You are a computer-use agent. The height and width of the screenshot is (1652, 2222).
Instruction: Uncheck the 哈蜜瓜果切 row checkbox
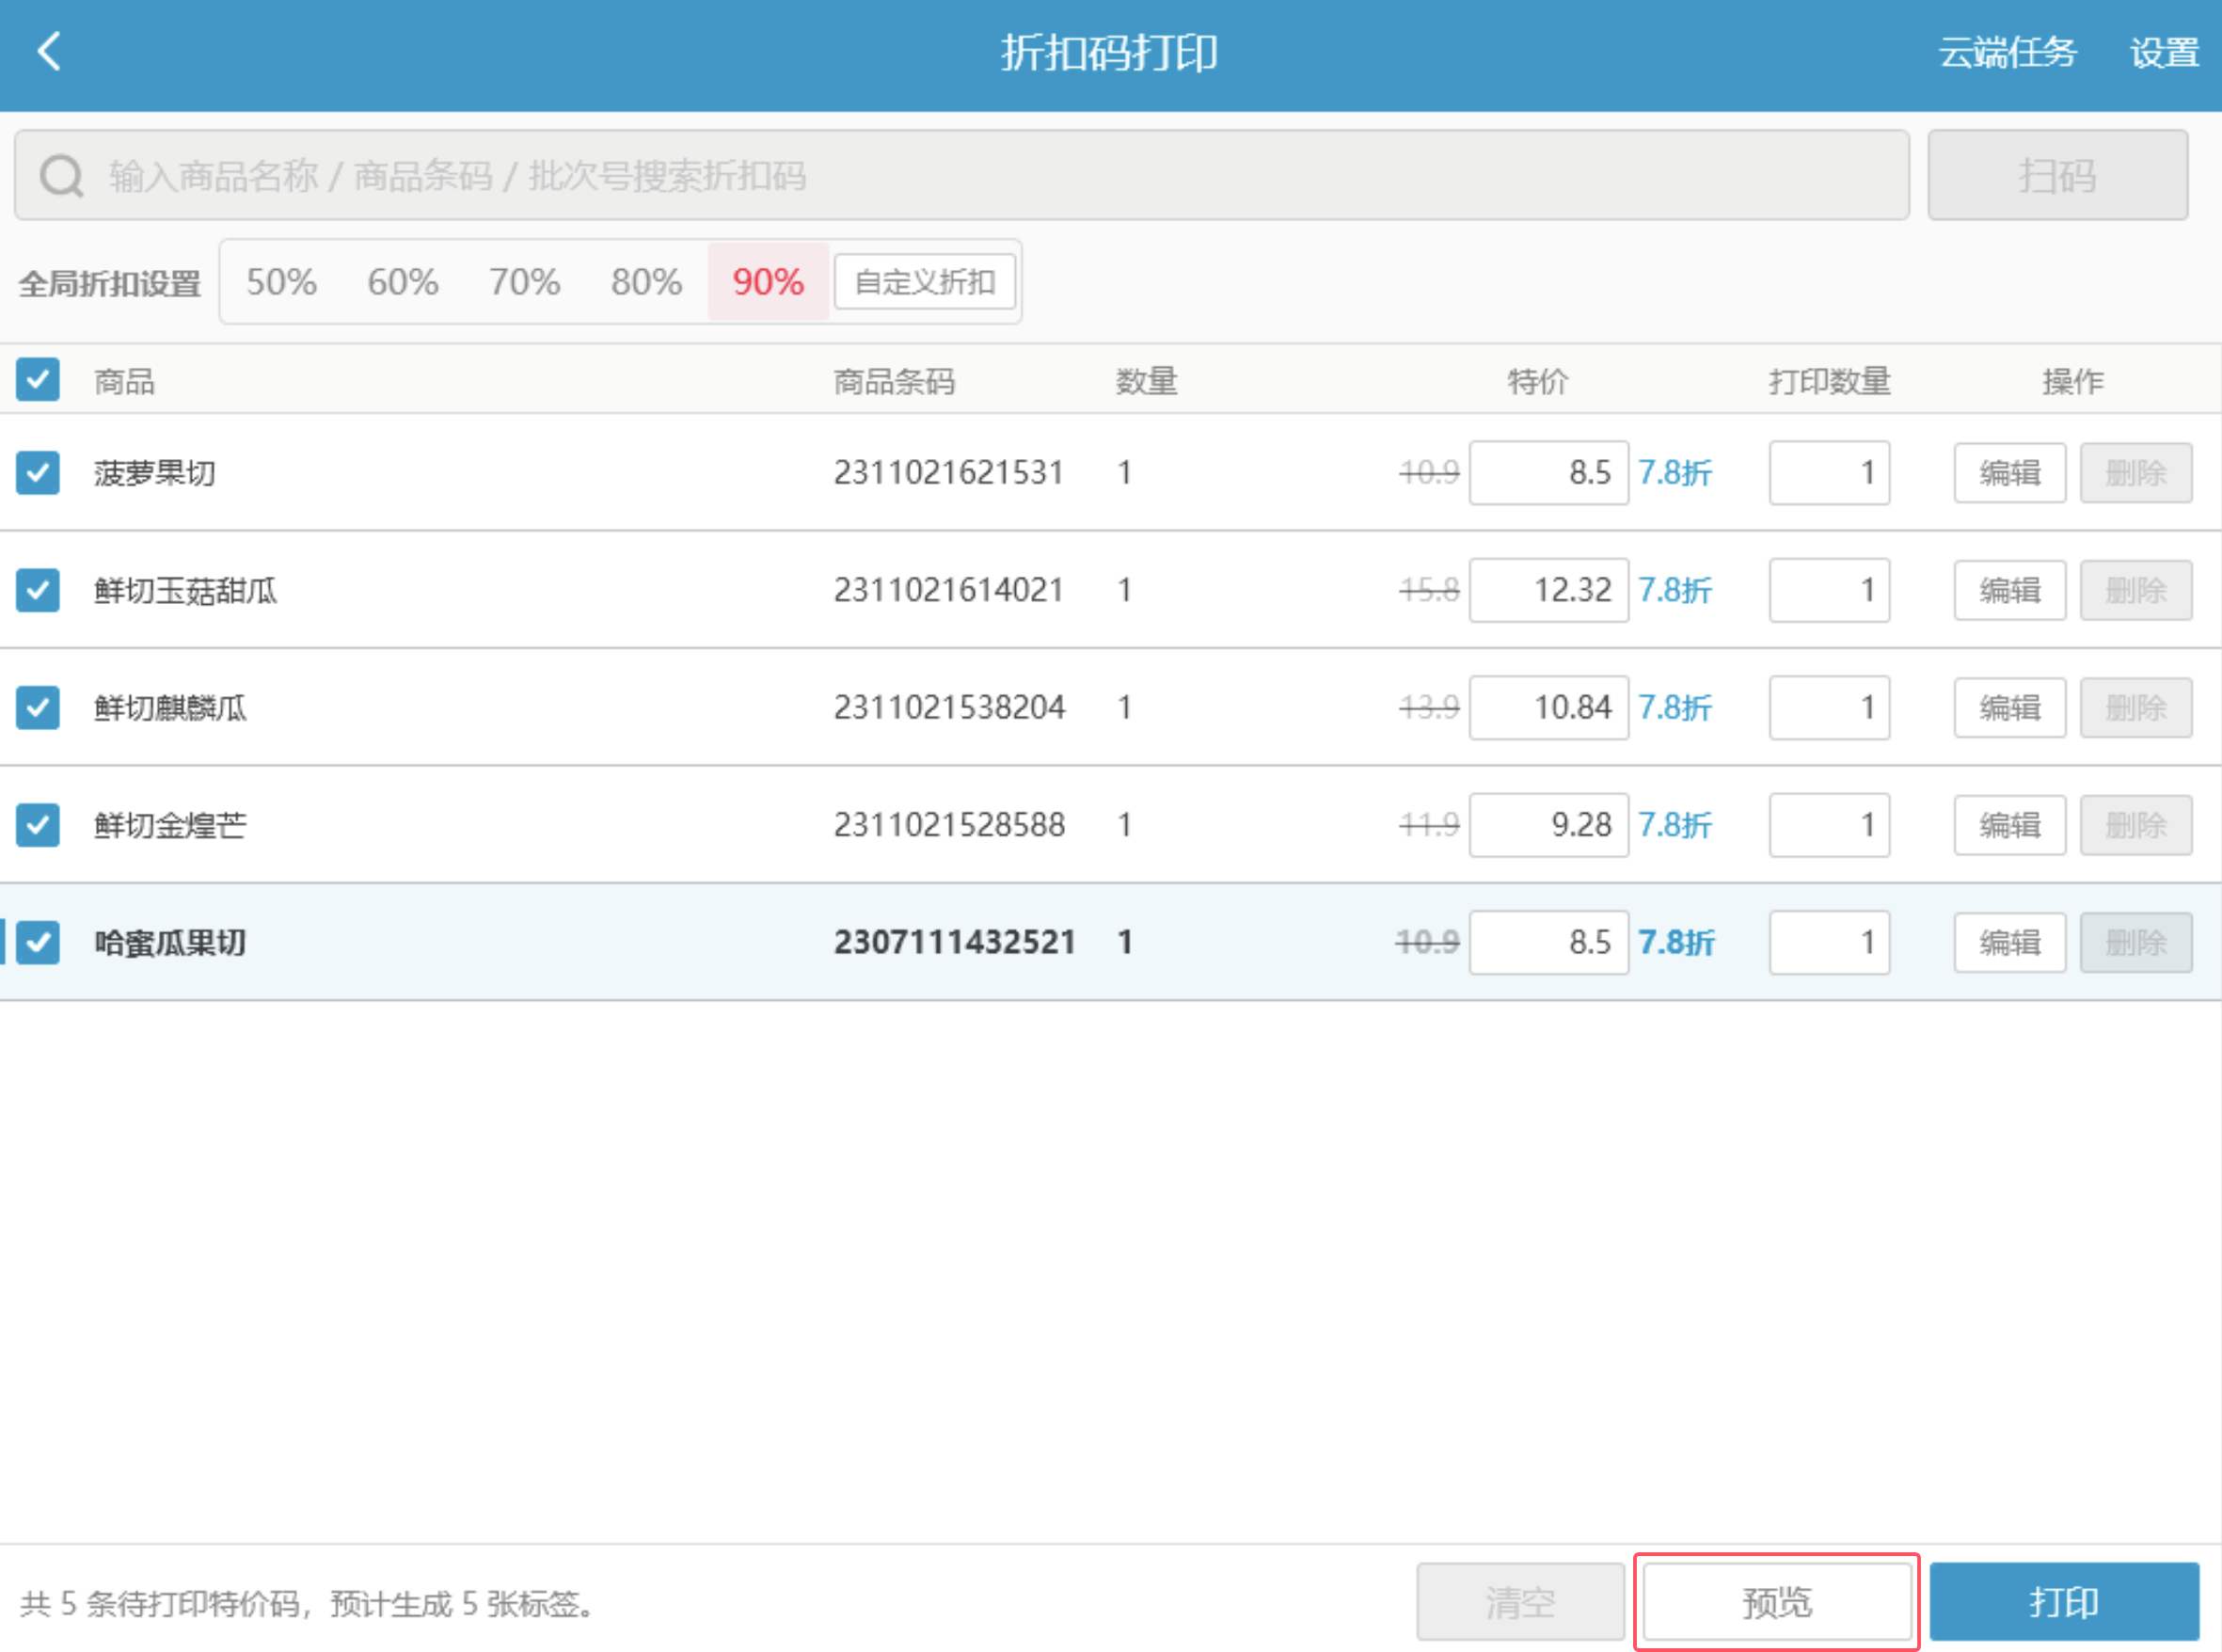coord(38,942)
